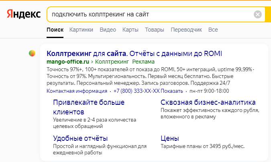271x162 pixels.
Task: Open the Коллтрекинг для сайта ad title
Action: [134, 54]
